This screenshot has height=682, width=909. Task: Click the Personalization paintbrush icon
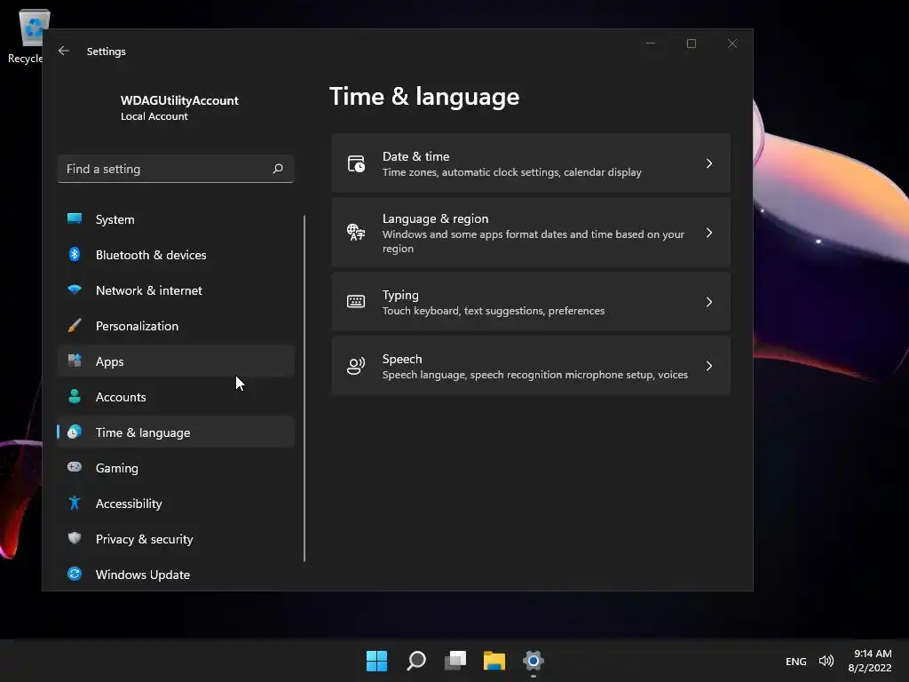coord(75,325)
